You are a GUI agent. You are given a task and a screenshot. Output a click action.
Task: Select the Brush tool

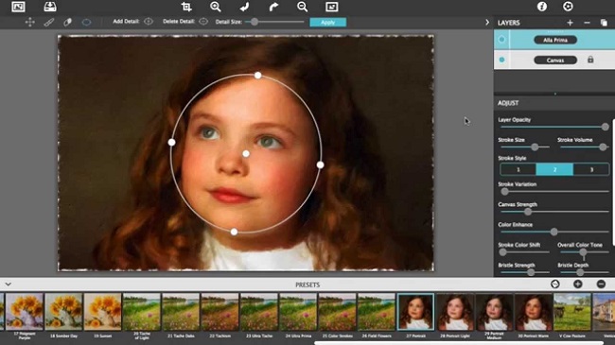coord(48,22)
